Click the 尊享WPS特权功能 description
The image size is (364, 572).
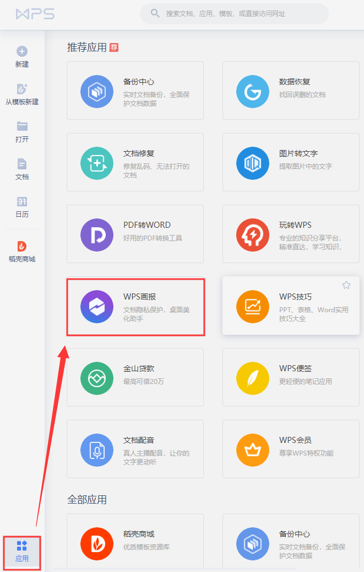pos(306,453)
